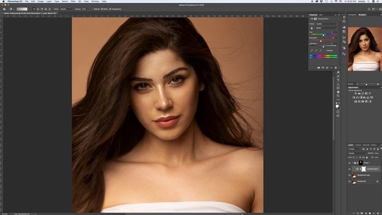Click the Navigator preview thumbnail
Viewport: 382px width, 215px height.
coord(365,49)
